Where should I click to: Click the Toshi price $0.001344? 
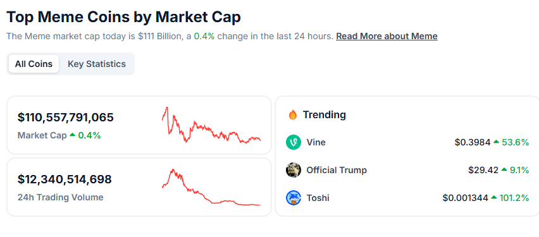(465, 198)
